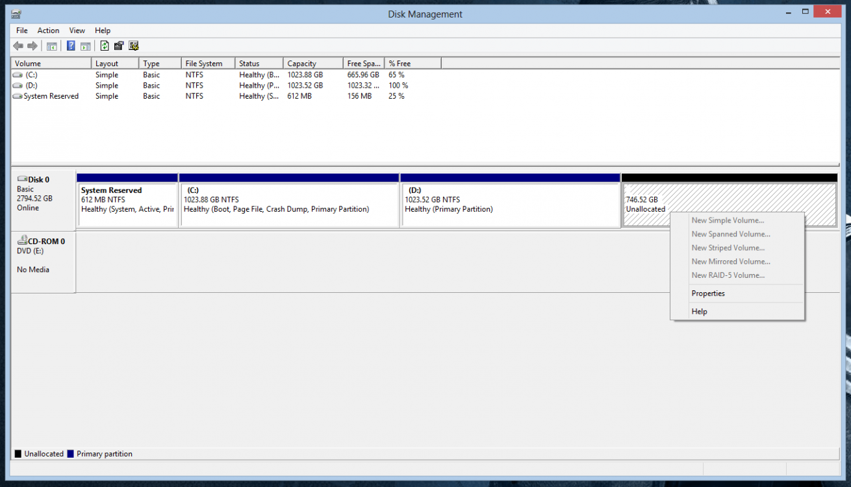Select the System Reserved volume row
This screenshot has width=851, height=487.
51,96
